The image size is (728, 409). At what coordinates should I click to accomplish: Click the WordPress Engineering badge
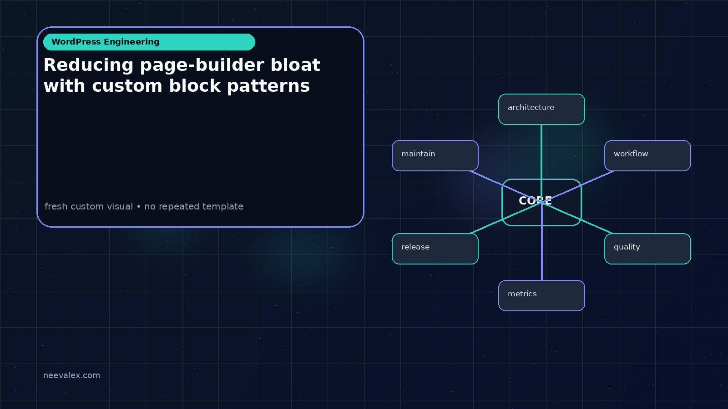pos(149,42)
